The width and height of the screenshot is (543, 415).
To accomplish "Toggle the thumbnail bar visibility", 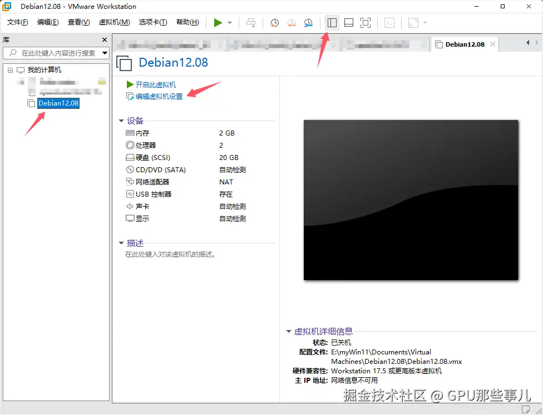I will (x=349, y=22).
